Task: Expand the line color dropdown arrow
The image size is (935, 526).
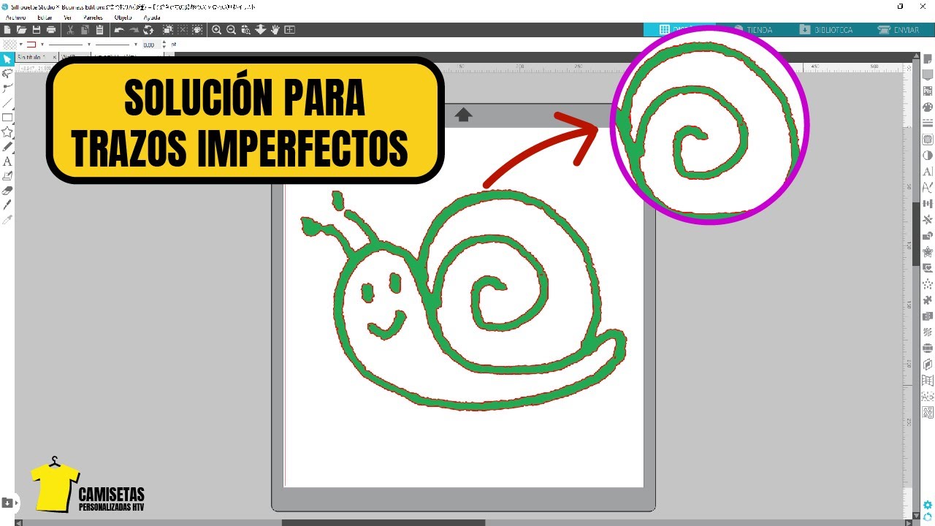Action: tap(42, 45)
